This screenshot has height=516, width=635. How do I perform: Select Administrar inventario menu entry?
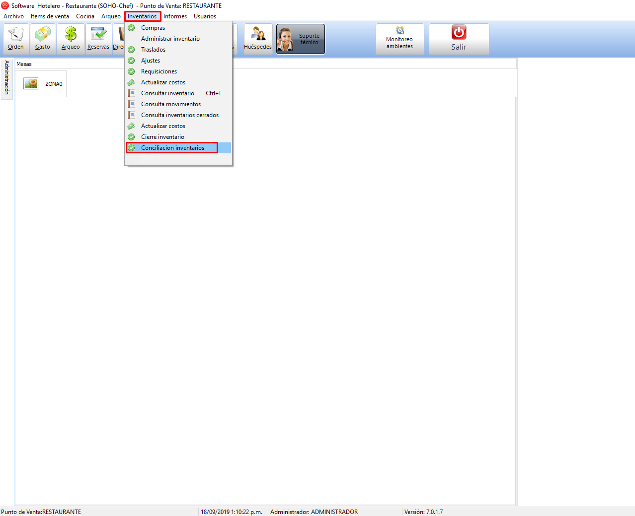(x=170, y=39)
